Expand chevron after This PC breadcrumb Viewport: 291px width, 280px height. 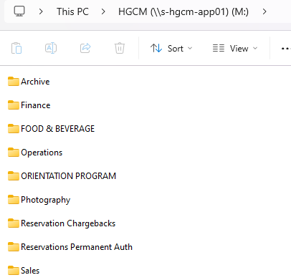tap(103, 11)
